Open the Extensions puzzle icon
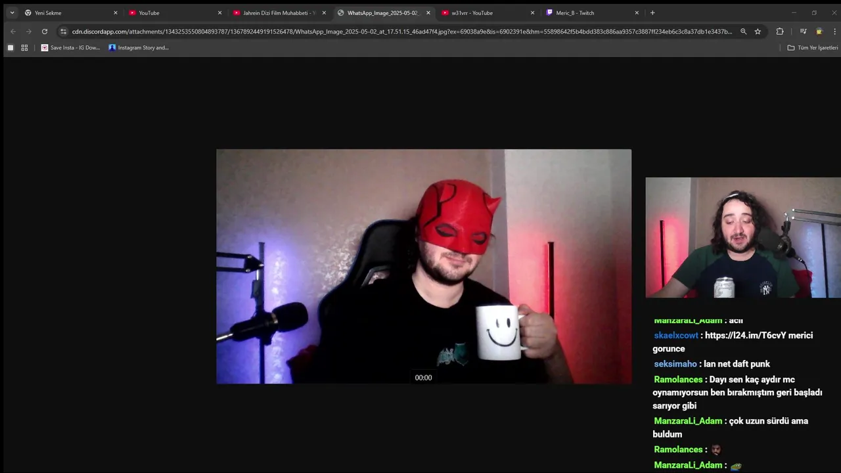Image resolution: width=841 pixels, height=473 pixels. click(x=780, y=31)
